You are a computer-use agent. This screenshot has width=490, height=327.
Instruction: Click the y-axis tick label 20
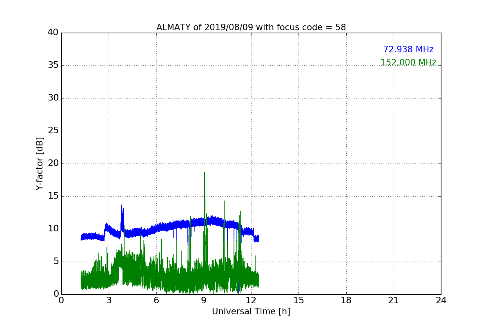[x=53, y=163]
